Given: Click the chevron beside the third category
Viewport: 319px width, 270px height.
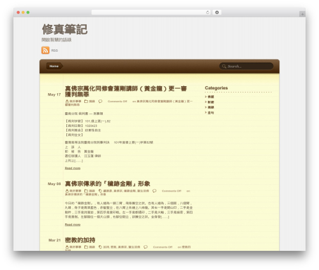Looking at the screenshot, I should (206, 107).
